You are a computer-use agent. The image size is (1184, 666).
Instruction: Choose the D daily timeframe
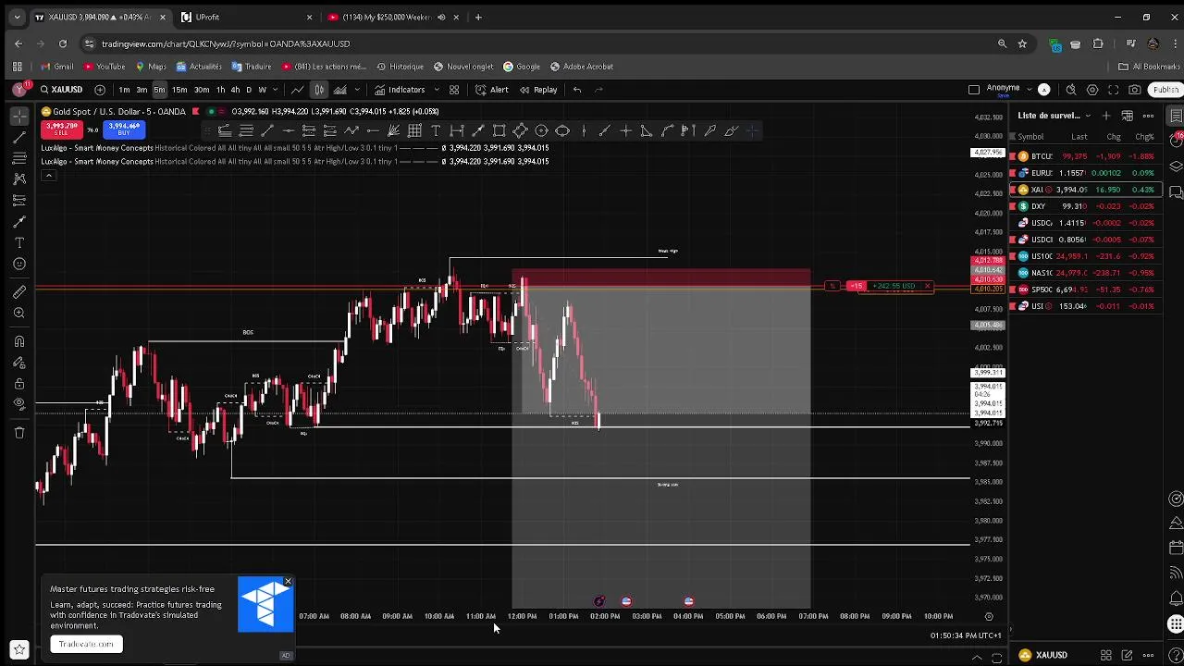(248, 90)
